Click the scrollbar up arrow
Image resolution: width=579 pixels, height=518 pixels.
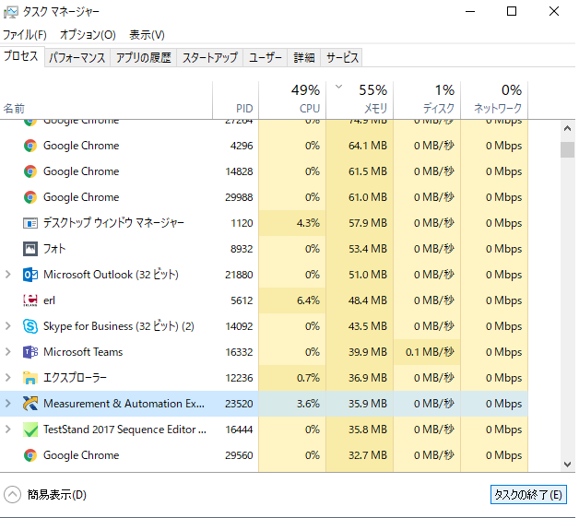(x=567, y=128)
